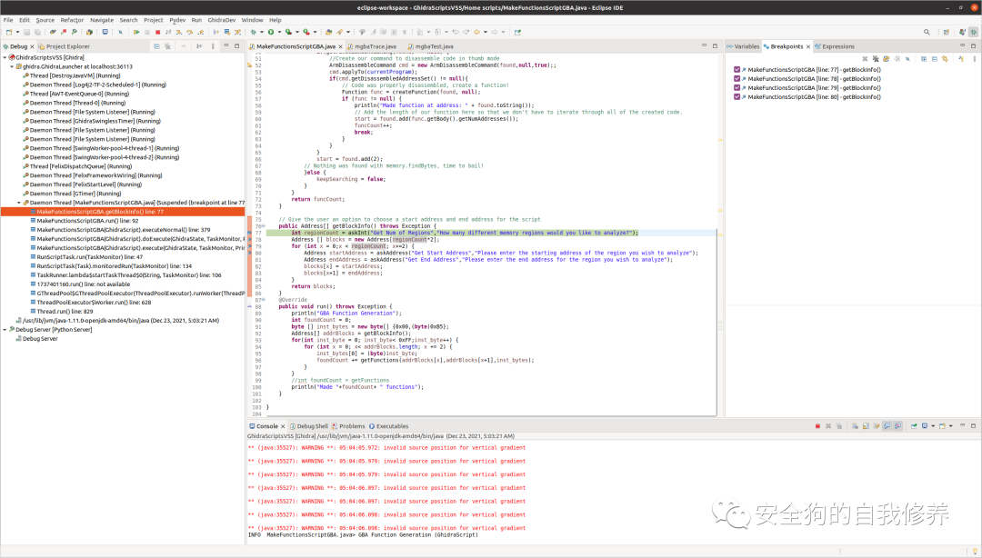
Task: Collapse ghidra.GhidraLauncher at localhost:36113 node
Action: tap(12, 66)
